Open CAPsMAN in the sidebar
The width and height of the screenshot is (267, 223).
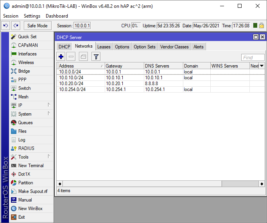(31, 45)
